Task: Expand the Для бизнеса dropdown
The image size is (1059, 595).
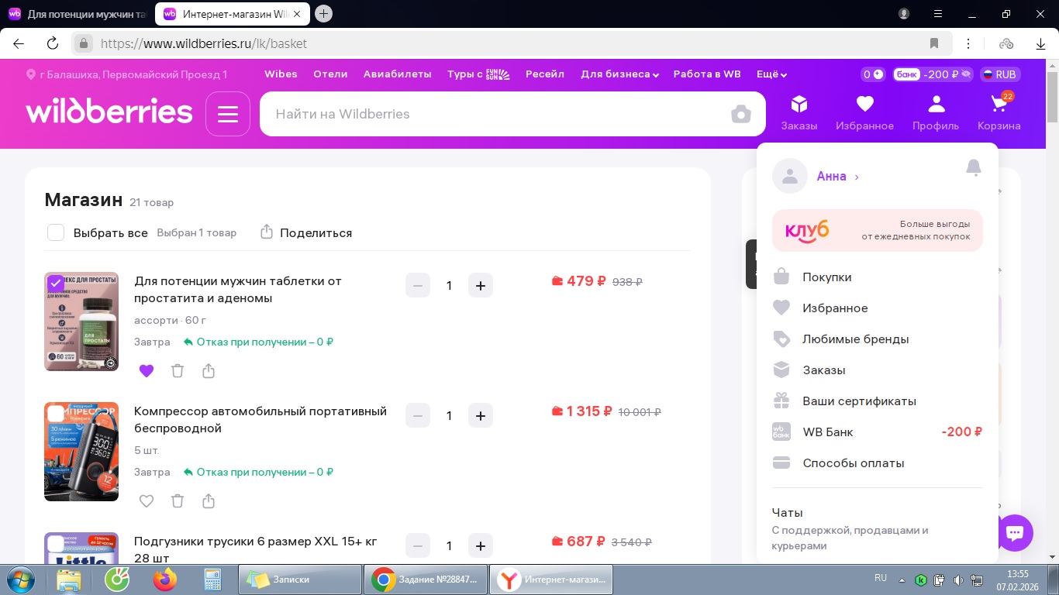Action: [x=619, y=74]
